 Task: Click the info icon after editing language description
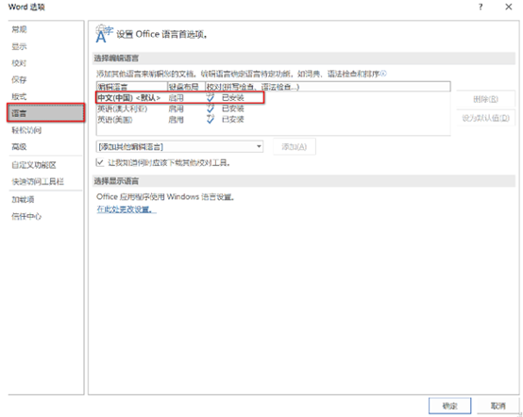tap(383, 74)
